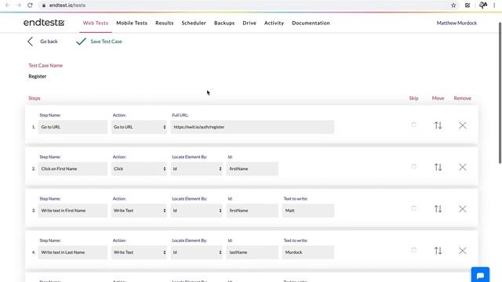Click the Save Test Case checkmark icon
This screenshot has height=282, width=502.
81,42
